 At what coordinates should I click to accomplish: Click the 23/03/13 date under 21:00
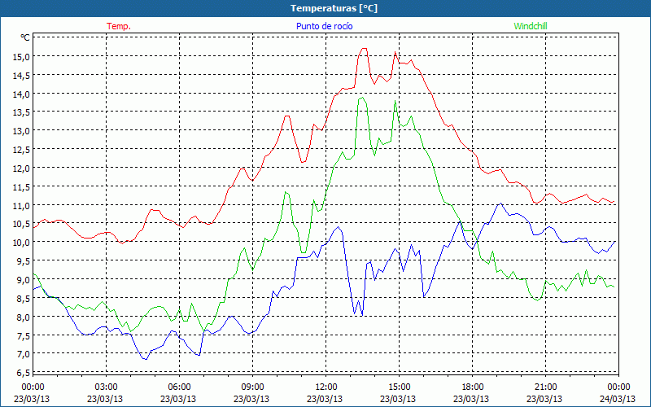tap(544, 399)
